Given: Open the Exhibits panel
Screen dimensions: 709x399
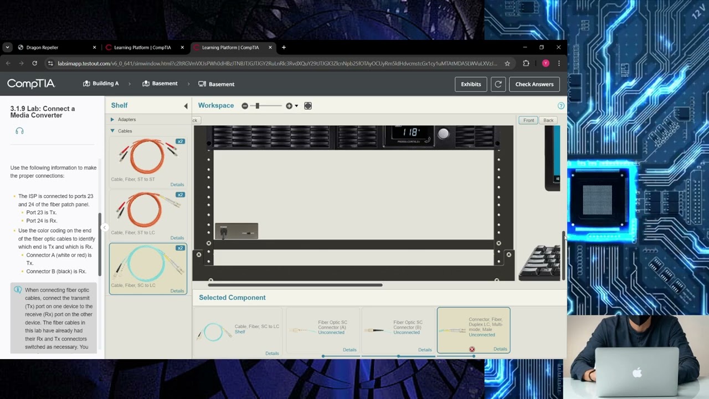Looking at the screenshot, I should 471,84.
